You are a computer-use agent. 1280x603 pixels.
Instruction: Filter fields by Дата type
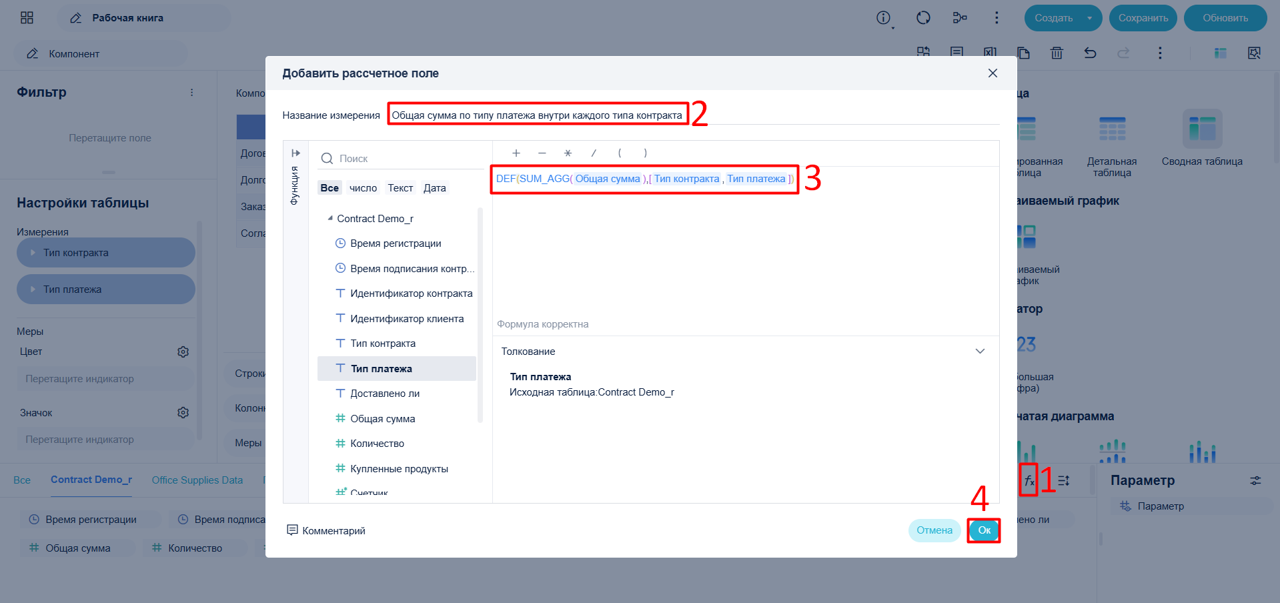coord(434,188)
